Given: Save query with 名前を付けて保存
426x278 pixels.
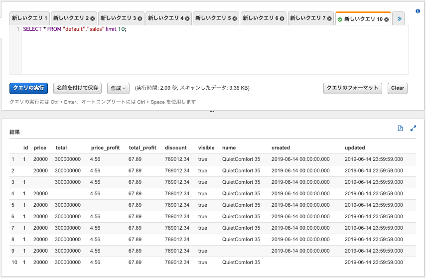Looking at the screenshot, I should pyautogui.click(x=77, y=88).
